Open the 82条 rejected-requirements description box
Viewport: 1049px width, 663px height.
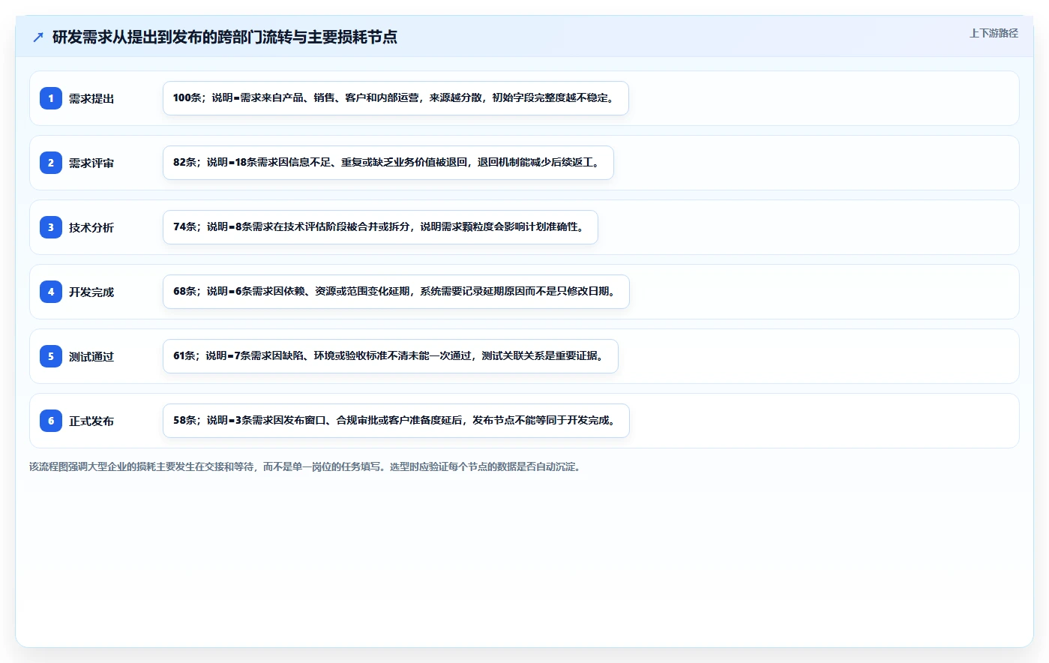388,163
